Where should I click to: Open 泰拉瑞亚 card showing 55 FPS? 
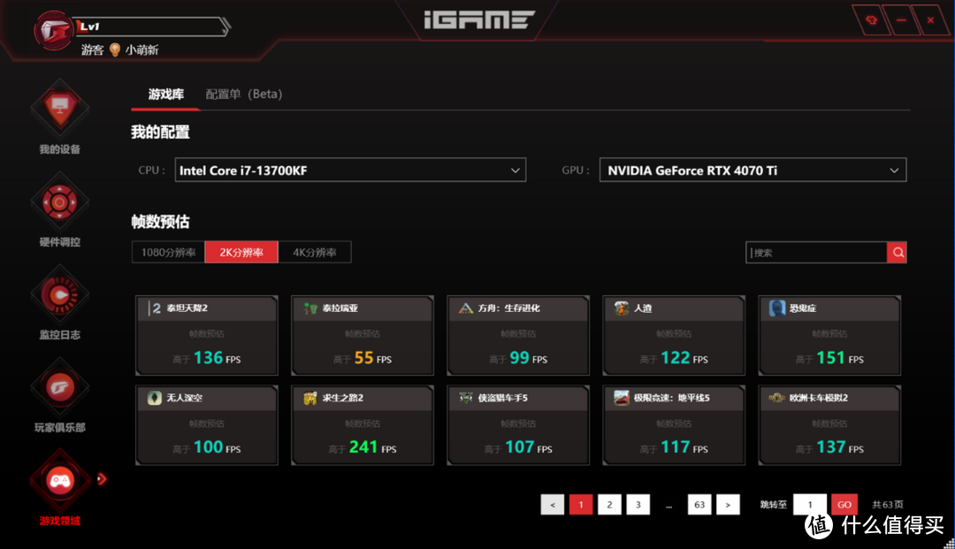[363, 335]
